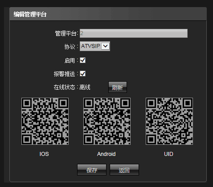Click the Android label

click(106, 154)
